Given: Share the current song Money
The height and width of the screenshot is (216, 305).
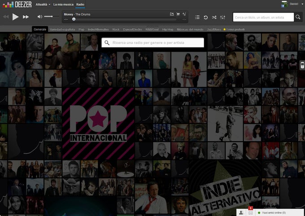Looking at the screenshot, I should (172, 14).
